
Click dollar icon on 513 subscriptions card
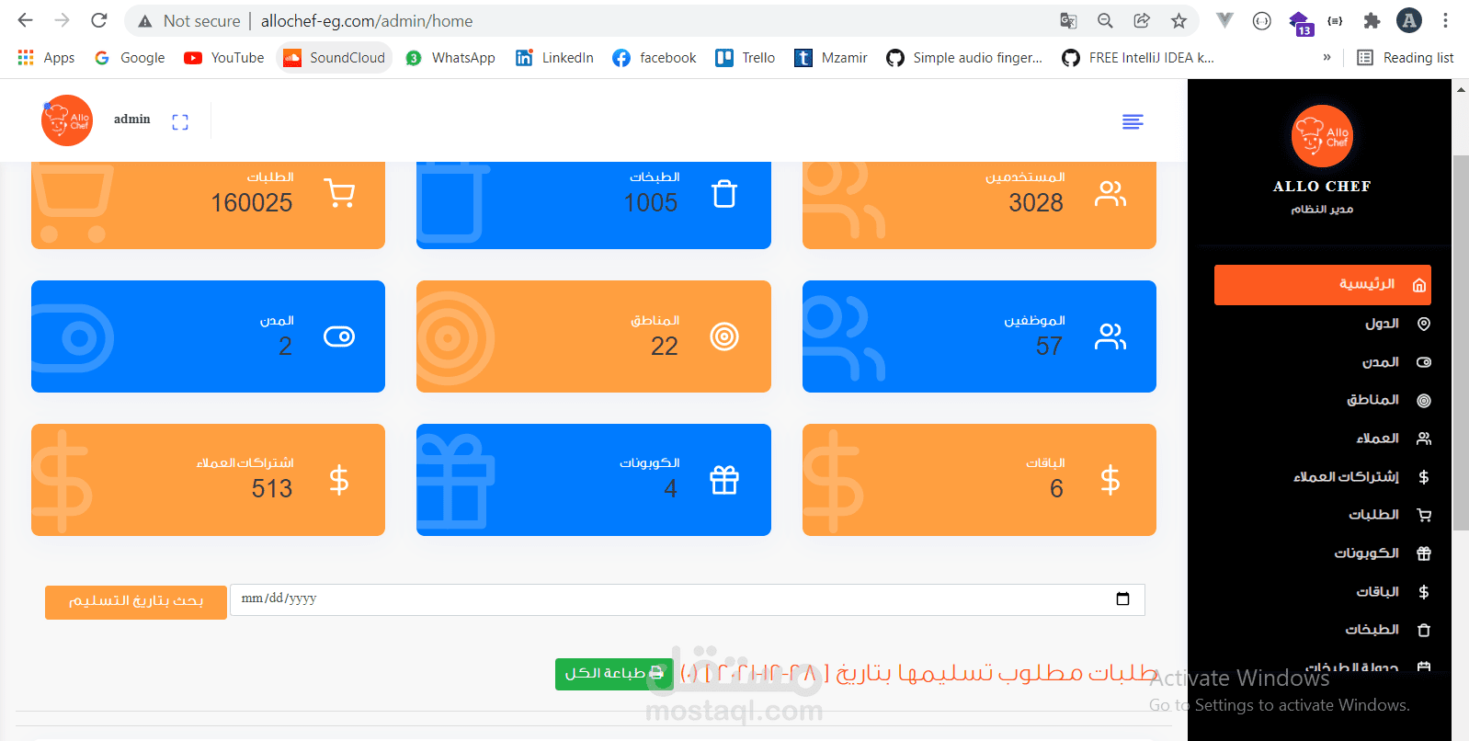point(339,480)
